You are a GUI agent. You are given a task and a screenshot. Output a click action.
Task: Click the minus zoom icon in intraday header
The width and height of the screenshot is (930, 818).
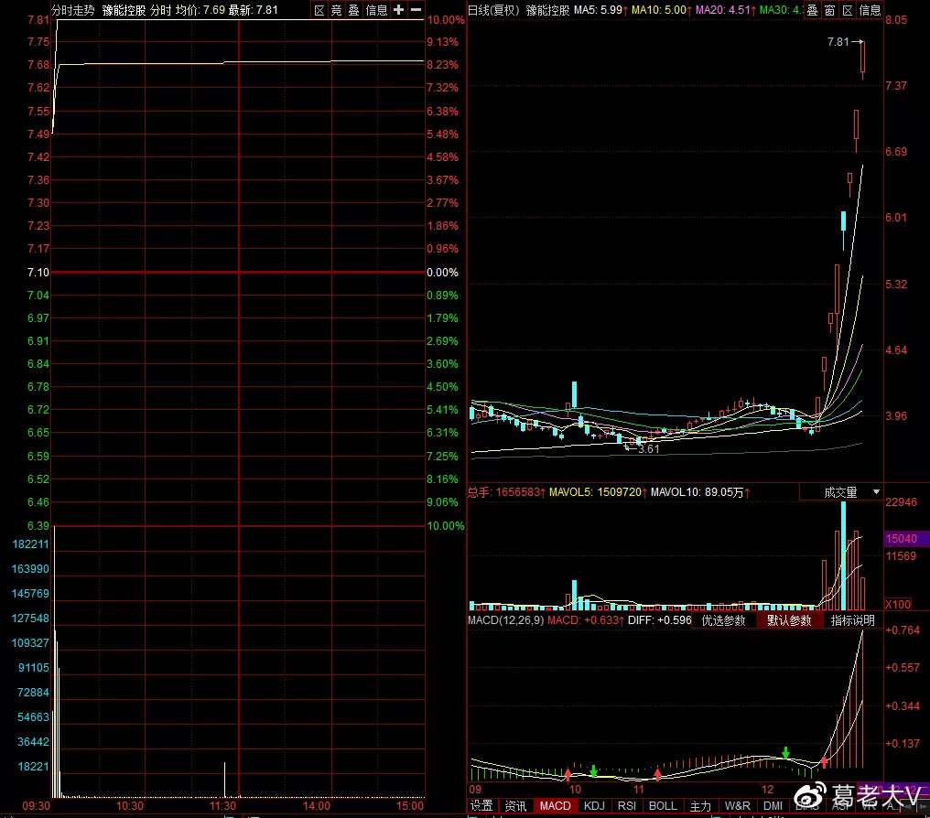pyautogui.click(x=416, y=10)
